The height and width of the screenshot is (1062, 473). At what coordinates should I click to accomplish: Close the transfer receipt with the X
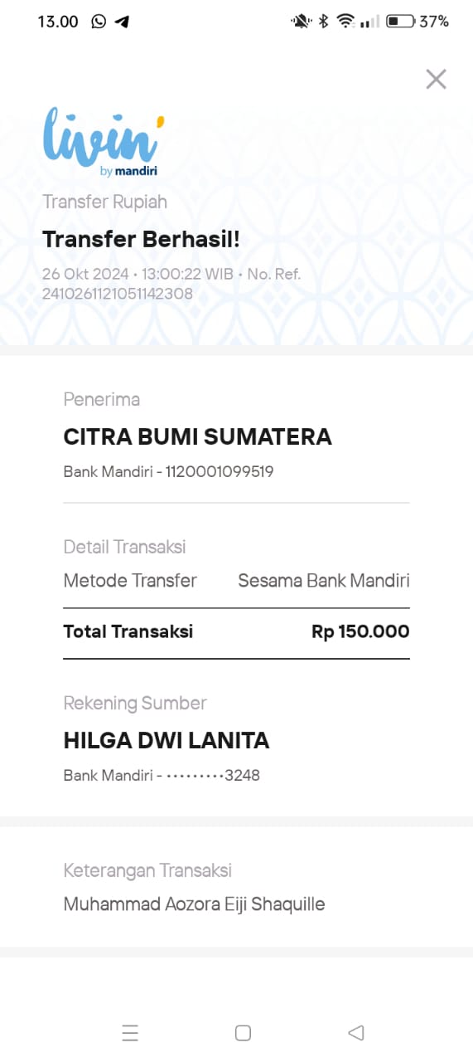tap(436, 79)
